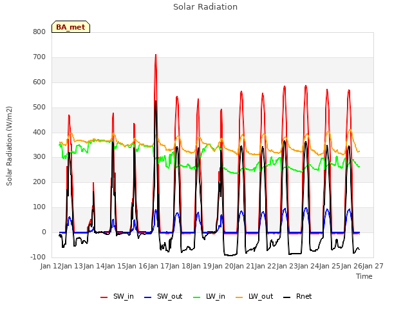This screenshot has width=412, height=309.
Task: Toggle the Rnet legend entry
Action: pyautogui.click(x=297, y=297)
